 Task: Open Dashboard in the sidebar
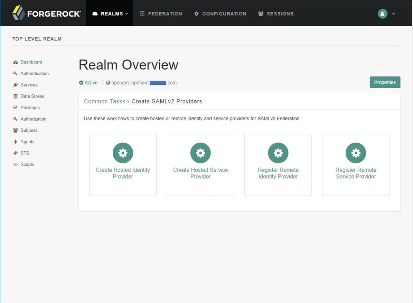tap(31, 62)
